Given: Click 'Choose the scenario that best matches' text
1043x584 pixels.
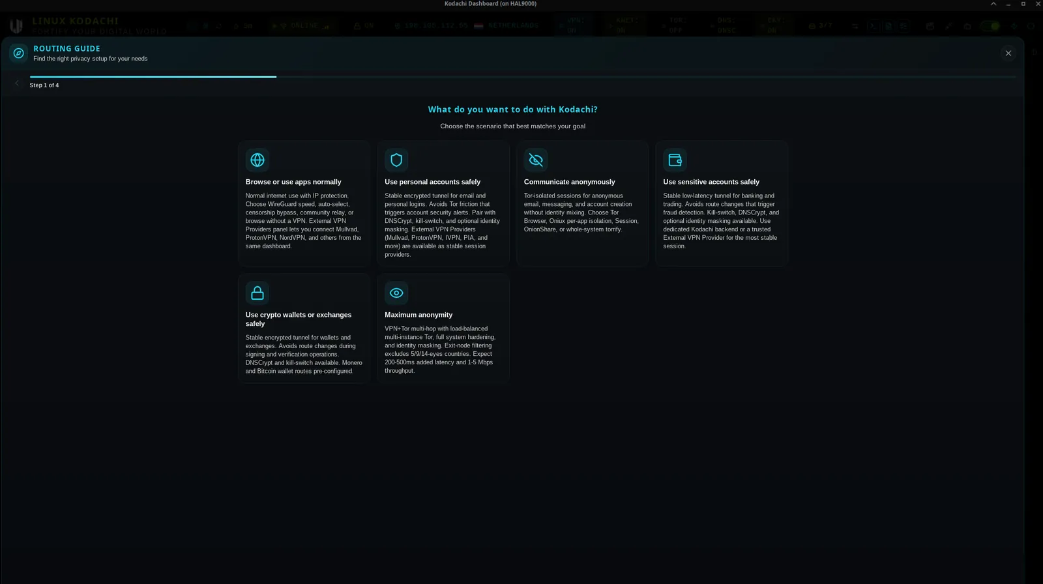Looking at the screenshot, I should 512,126.
